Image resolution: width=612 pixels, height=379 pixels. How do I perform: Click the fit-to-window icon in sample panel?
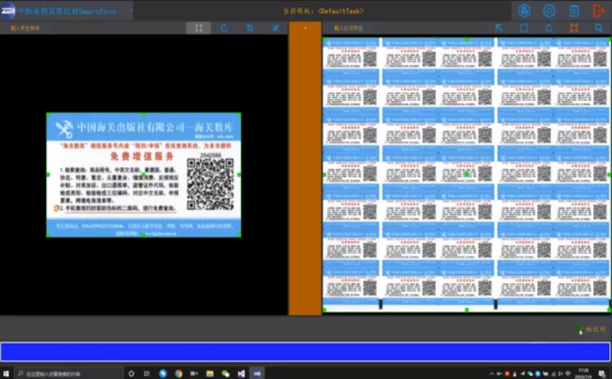point(199,28)
